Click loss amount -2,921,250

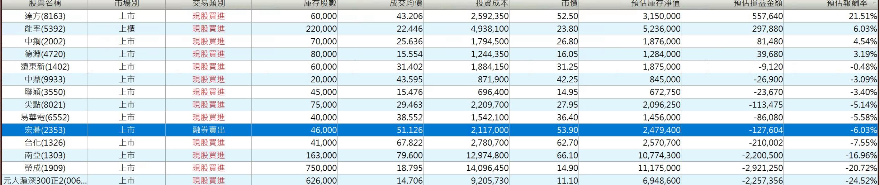point(762,168)
